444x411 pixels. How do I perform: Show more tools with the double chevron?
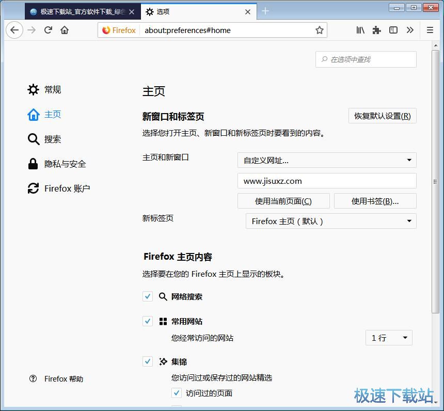click(410, 30)
